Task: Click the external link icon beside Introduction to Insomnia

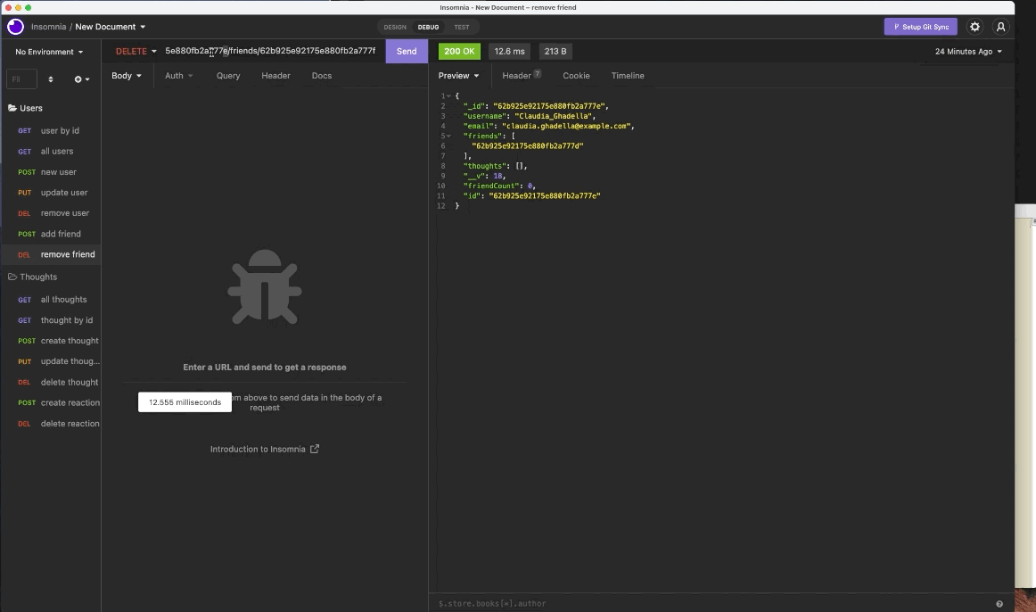Action: pyautogui.click(x=314, y=449)
